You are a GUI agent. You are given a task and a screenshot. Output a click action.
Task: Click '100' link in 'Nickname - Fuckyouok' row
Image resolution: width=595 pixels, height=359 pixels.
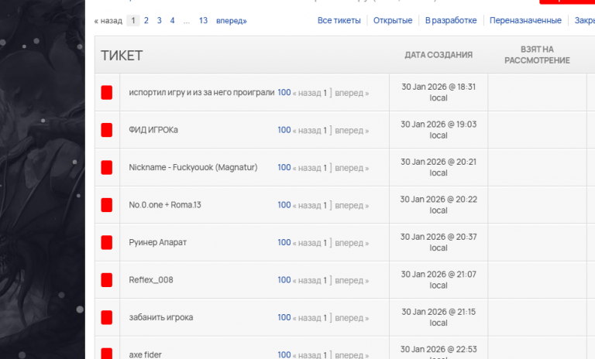[x=284, y=168]
